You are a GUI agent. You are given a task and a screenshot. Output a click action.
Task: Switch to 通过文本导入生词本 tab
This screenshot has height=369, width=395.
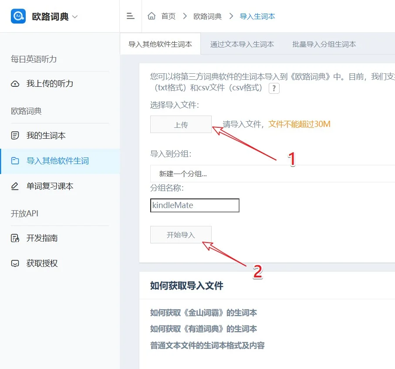(x=242, y=44)
